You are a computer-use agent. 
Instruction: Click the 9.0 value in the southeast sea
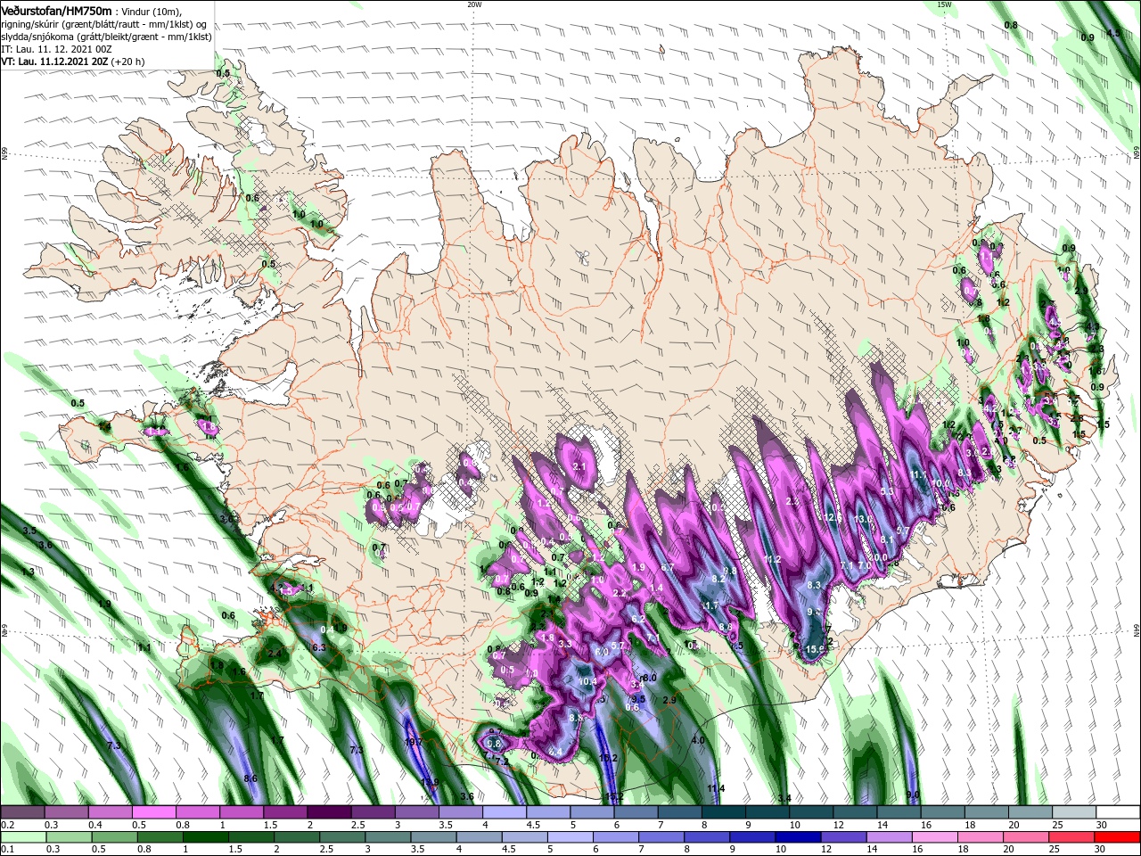pos(912,794)
